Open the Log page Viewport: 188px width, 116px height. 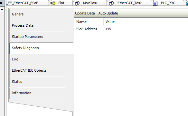(x=41, y=59)
